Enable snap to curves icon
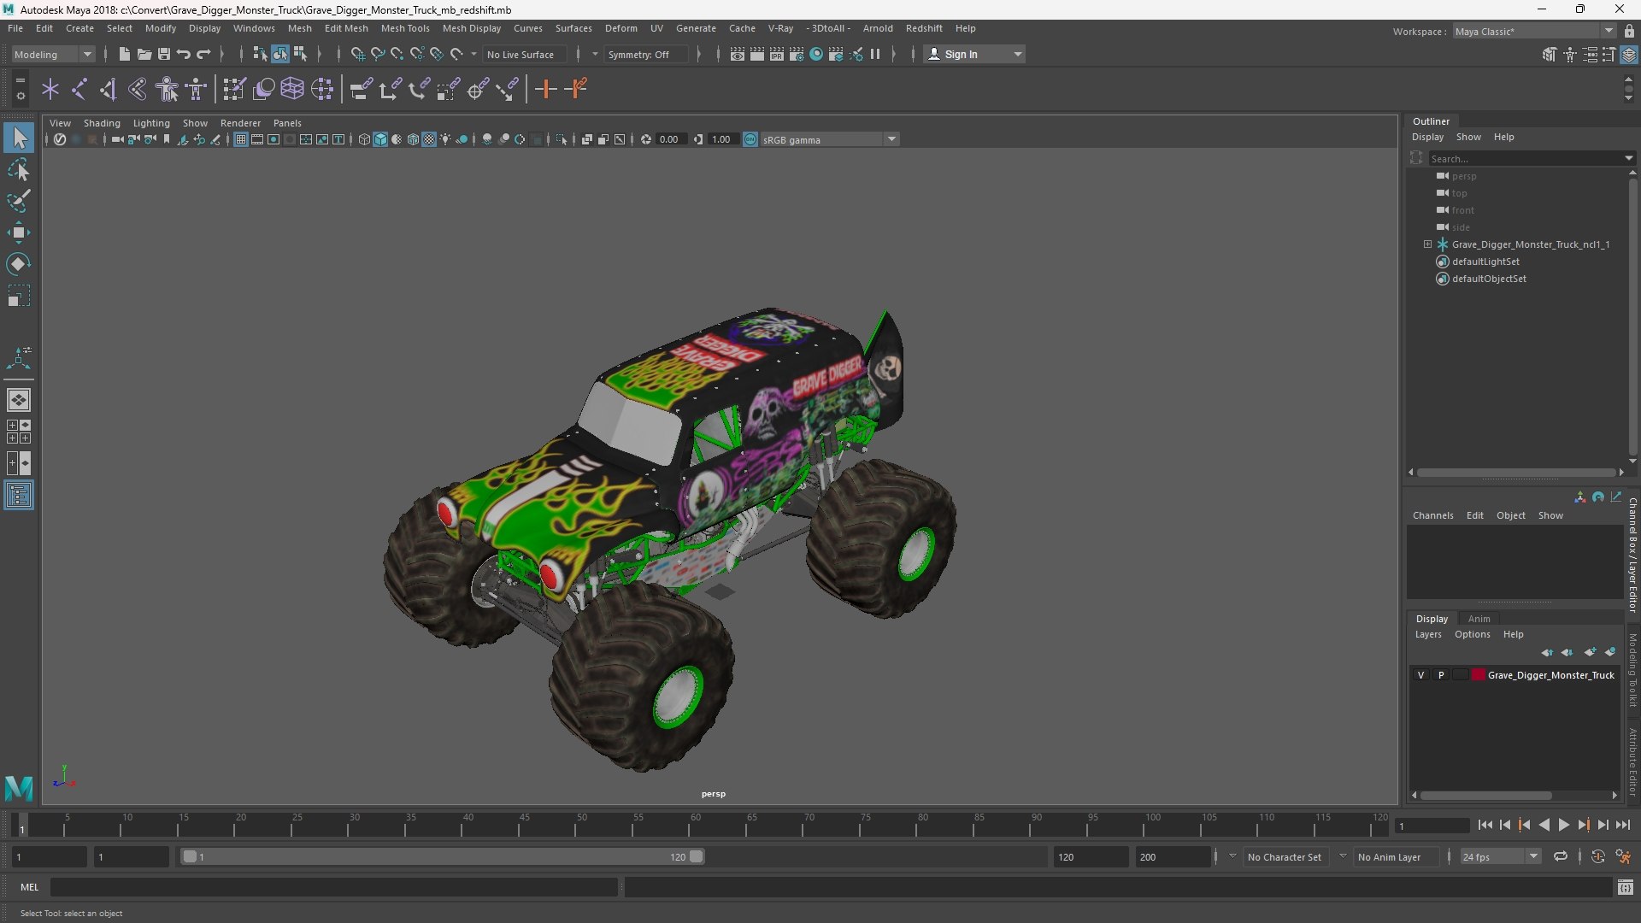 [377, 54]
